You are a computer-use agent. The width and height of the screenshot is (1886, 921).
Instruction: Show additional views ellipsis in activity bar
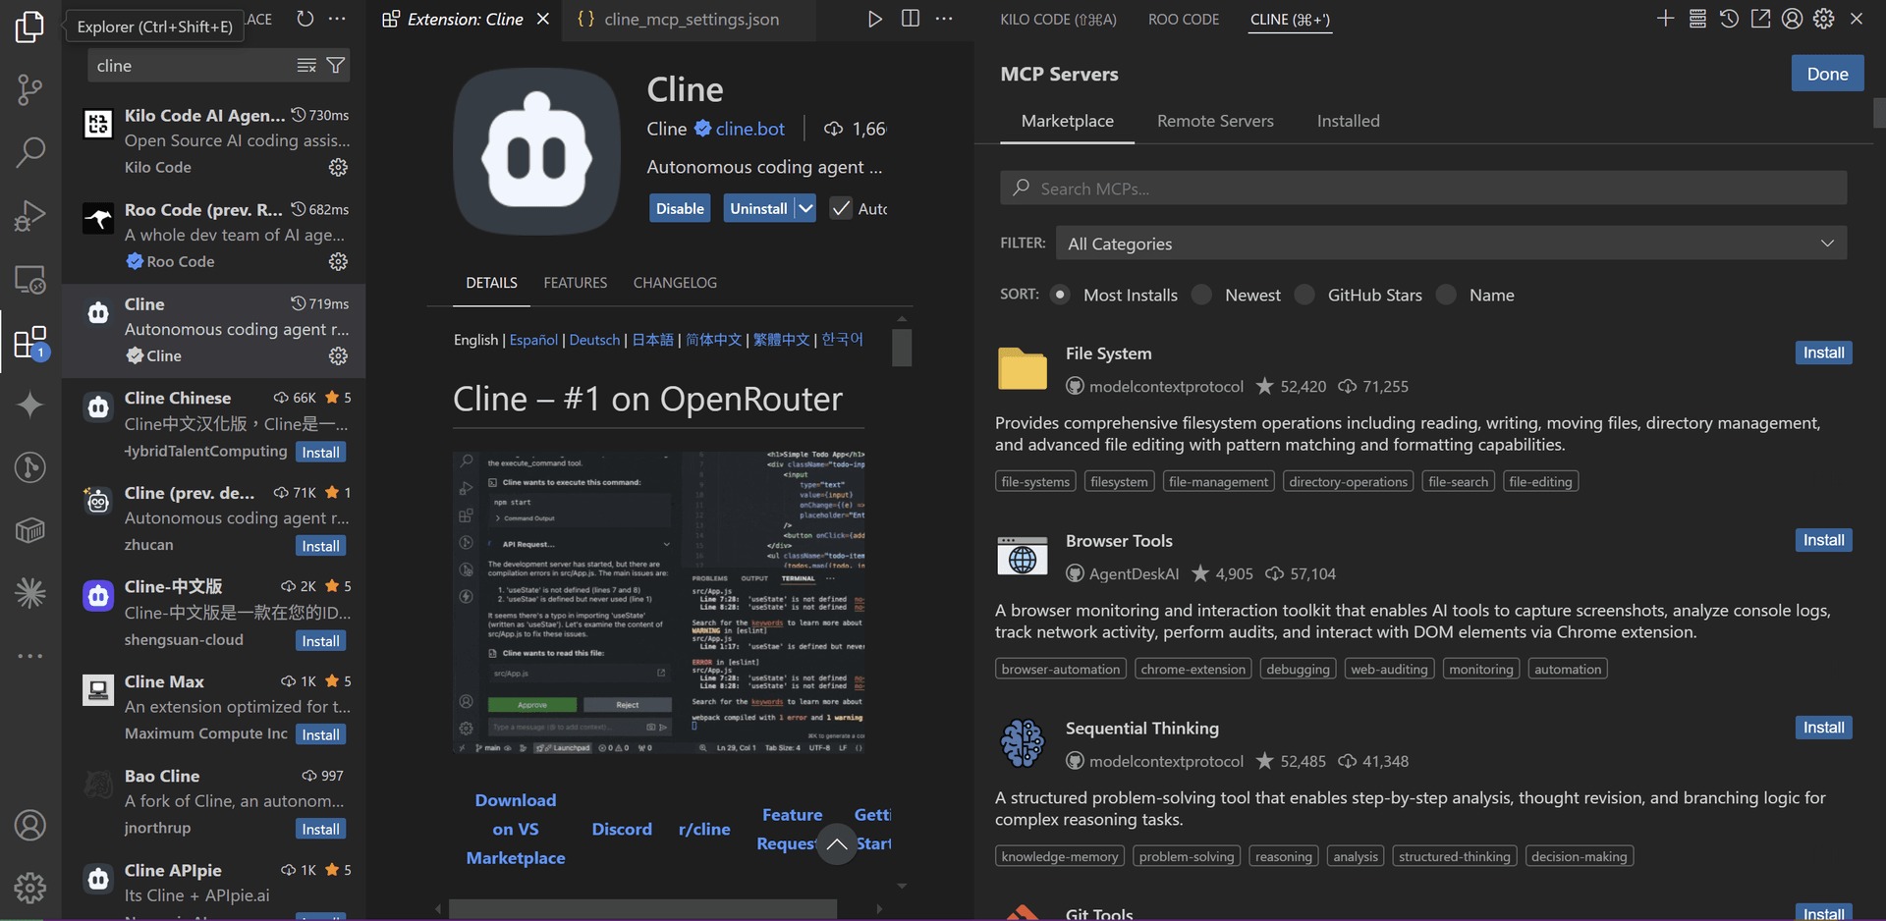point(30,656)
